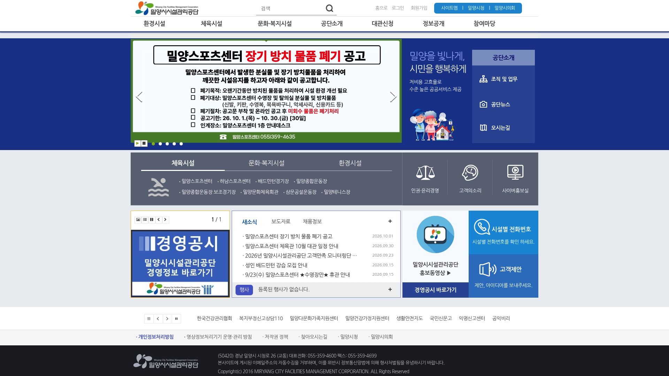Open related sites list menu button

coord(149,319)
